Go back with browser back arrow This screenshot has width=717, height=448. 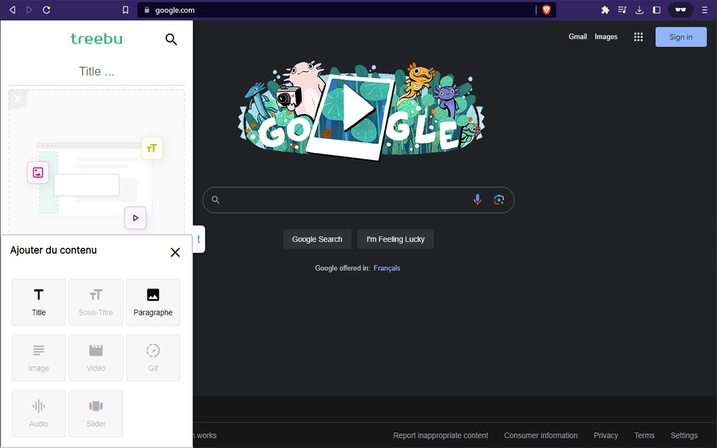12,10
